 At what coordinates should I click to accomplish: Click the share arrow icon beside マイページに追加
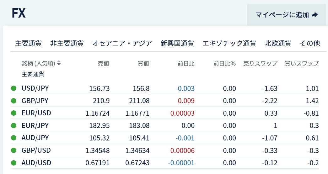pyautogui.click(x=315, y=15)
